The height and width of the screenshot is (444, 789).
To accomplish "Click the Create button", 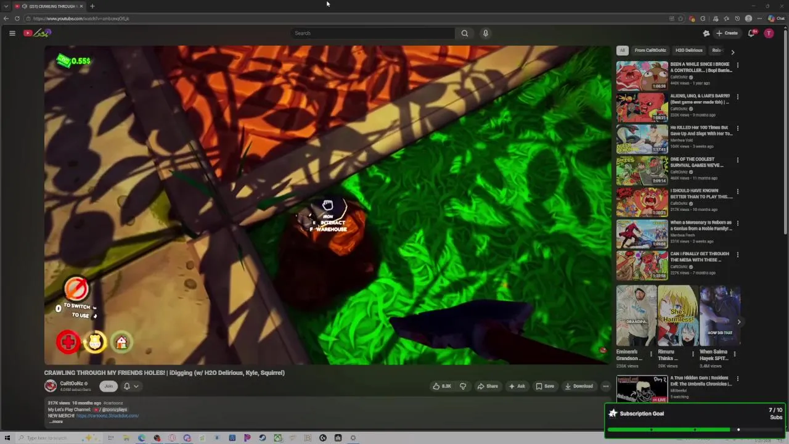I will tap(727, 33).
